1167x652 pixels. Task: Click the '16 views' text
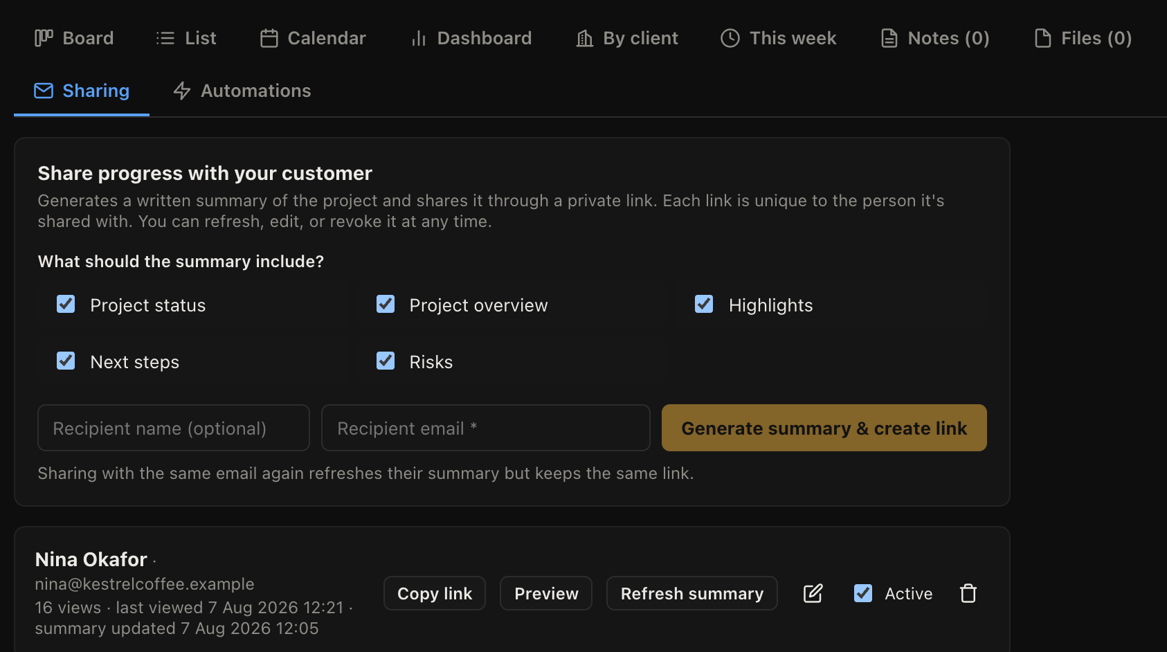(x=68, y=608)
